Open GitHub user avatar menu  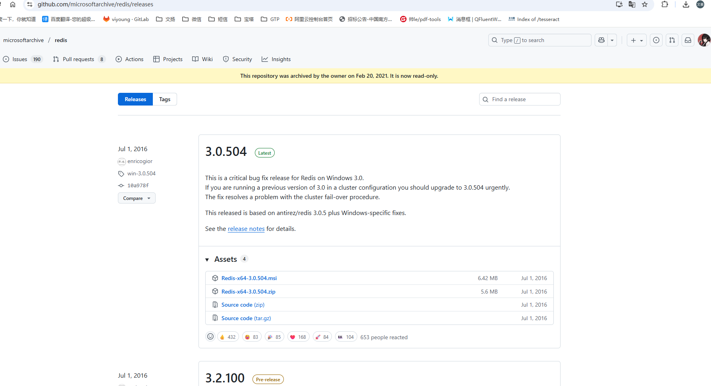click(x=704, y=40)
